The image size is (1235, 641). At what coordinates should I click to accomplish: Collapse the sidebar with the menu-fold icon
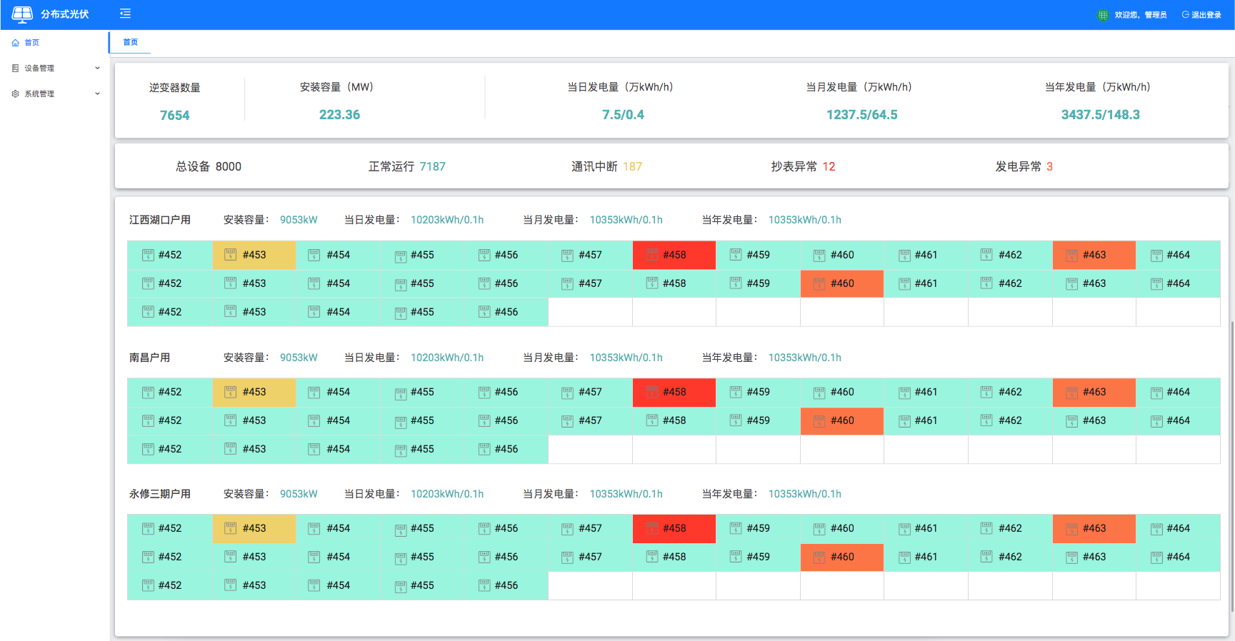[x=125, y=14]
